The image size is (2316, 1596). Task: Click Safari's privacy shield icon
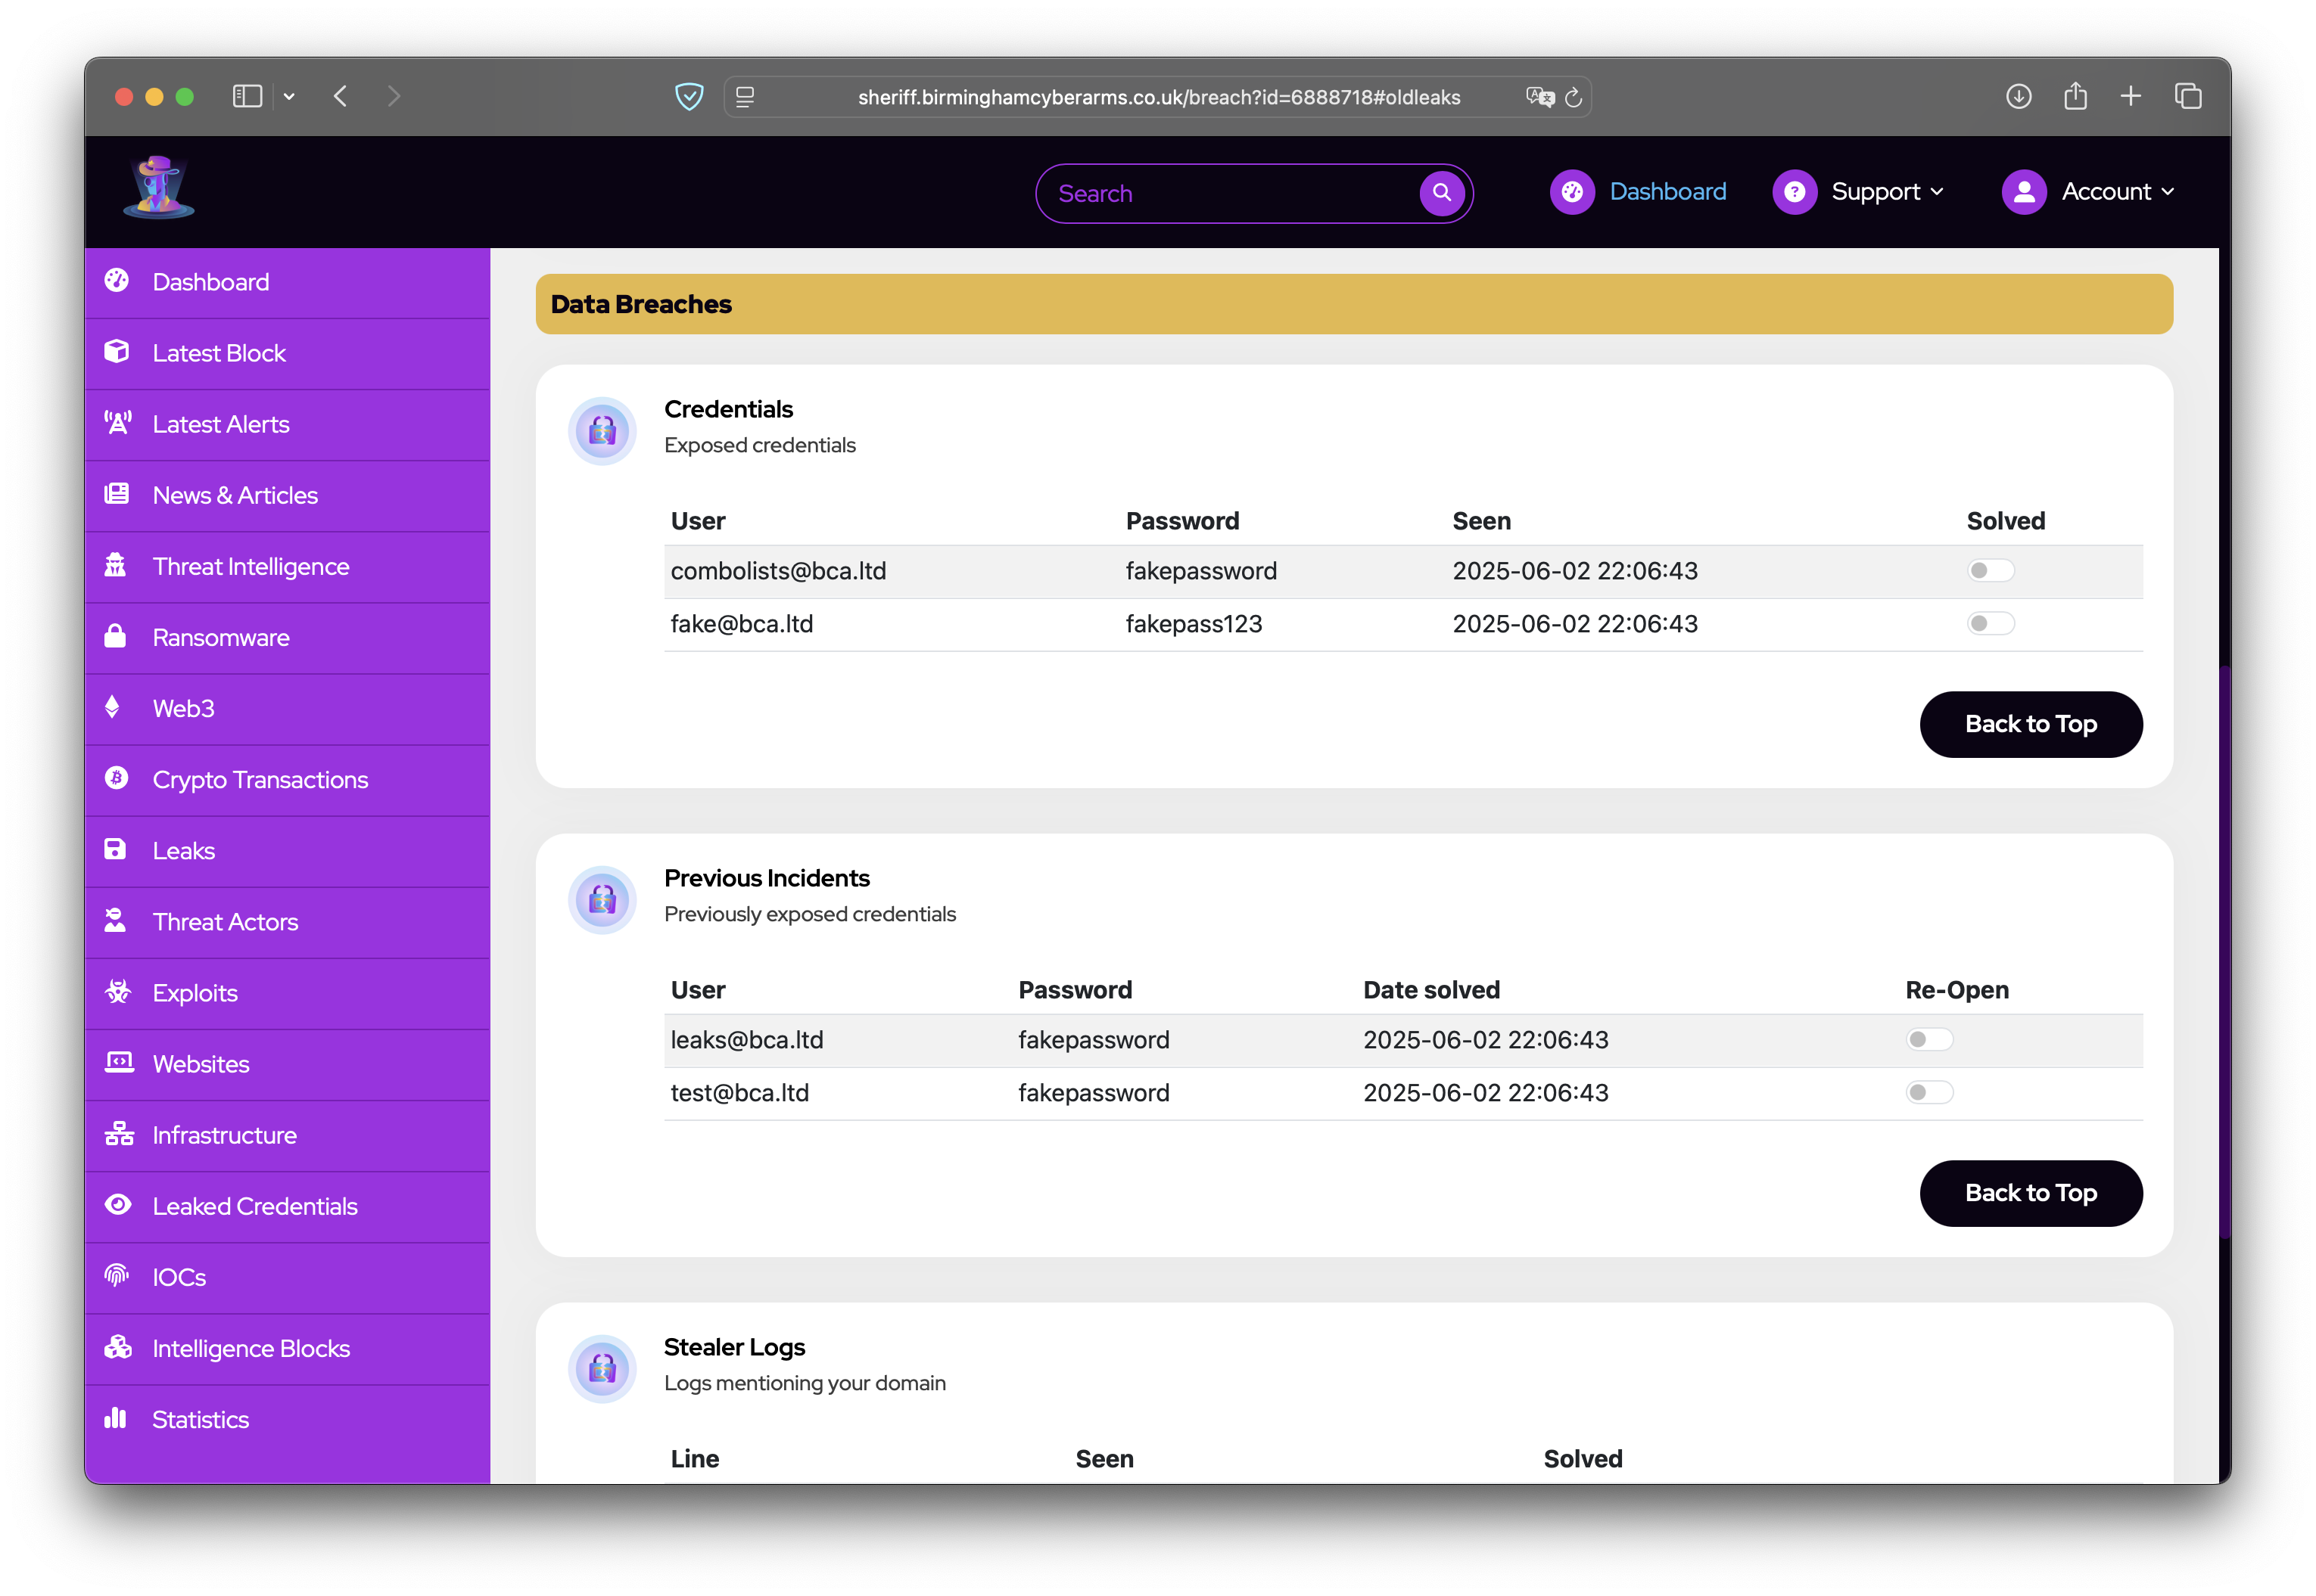[x=690, y=97]
